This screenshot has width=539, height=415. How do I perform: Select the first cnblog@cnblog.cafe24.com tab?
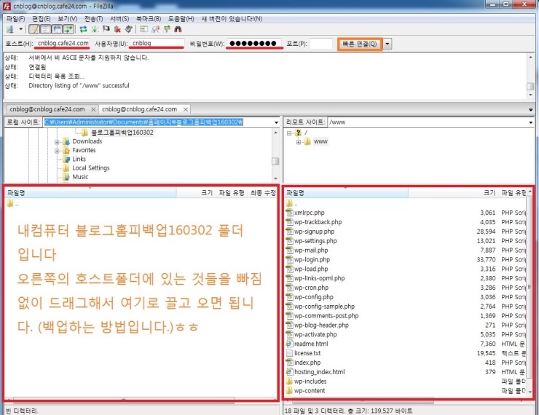47,109
